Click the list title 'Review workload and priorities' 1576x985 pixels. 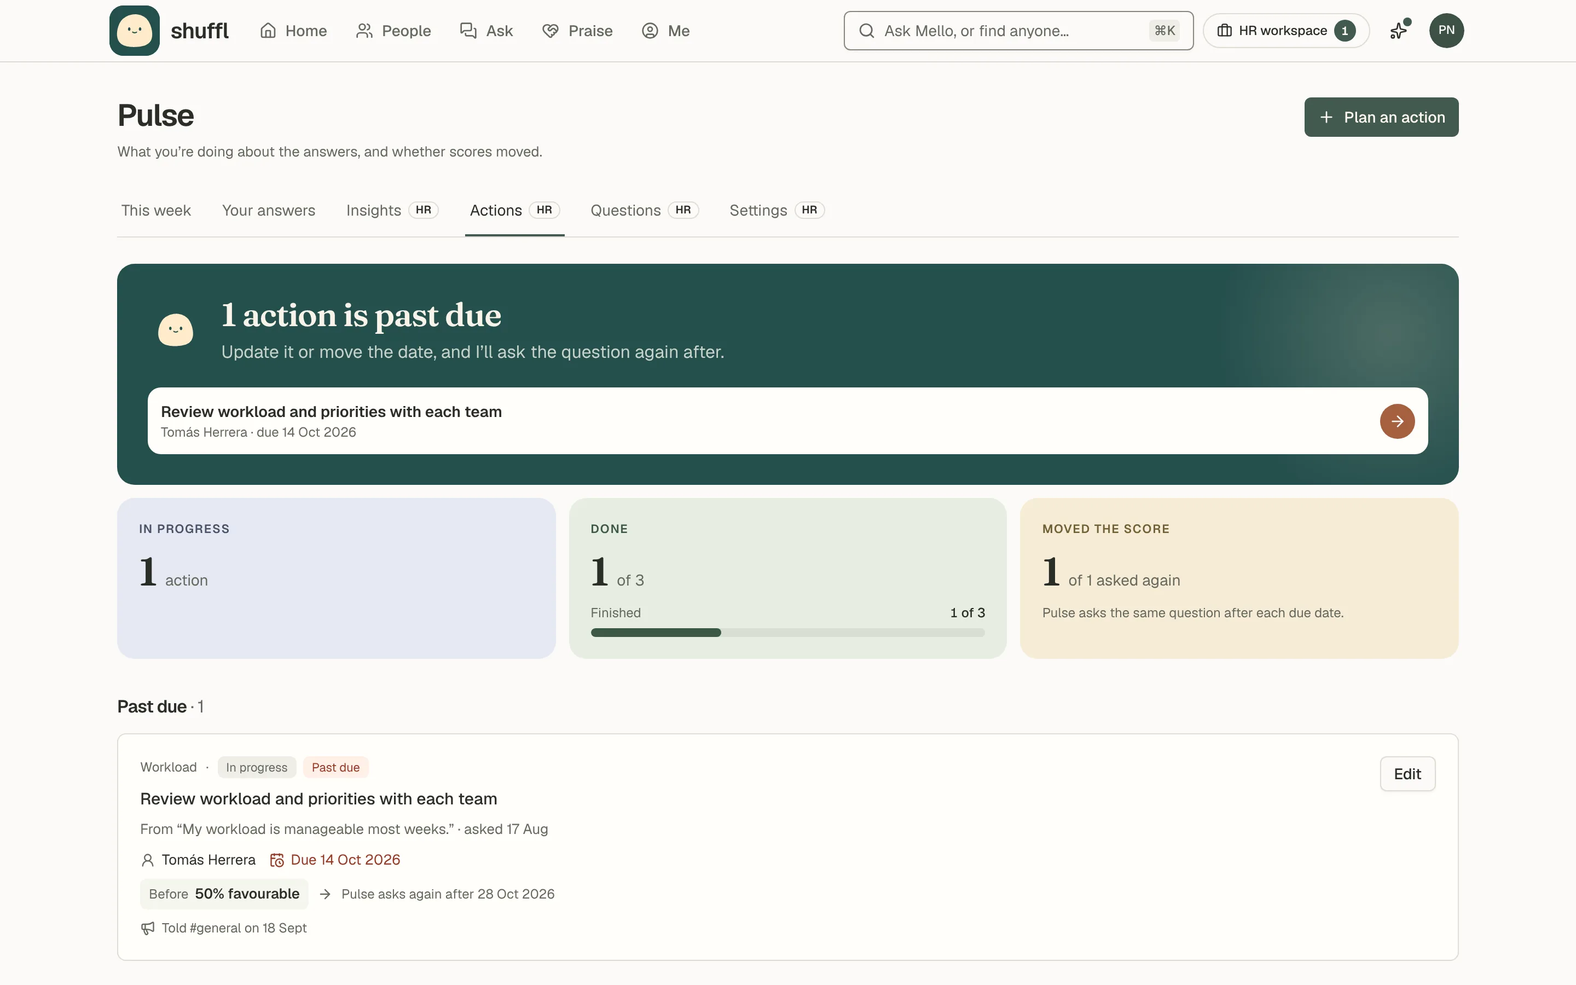pos(318,799)
